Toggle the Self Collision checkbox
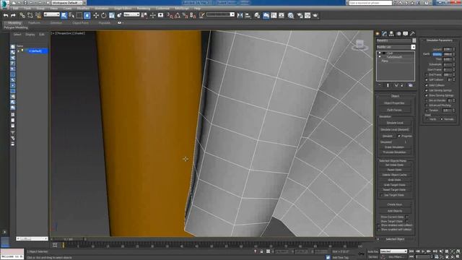 (427, 80)
